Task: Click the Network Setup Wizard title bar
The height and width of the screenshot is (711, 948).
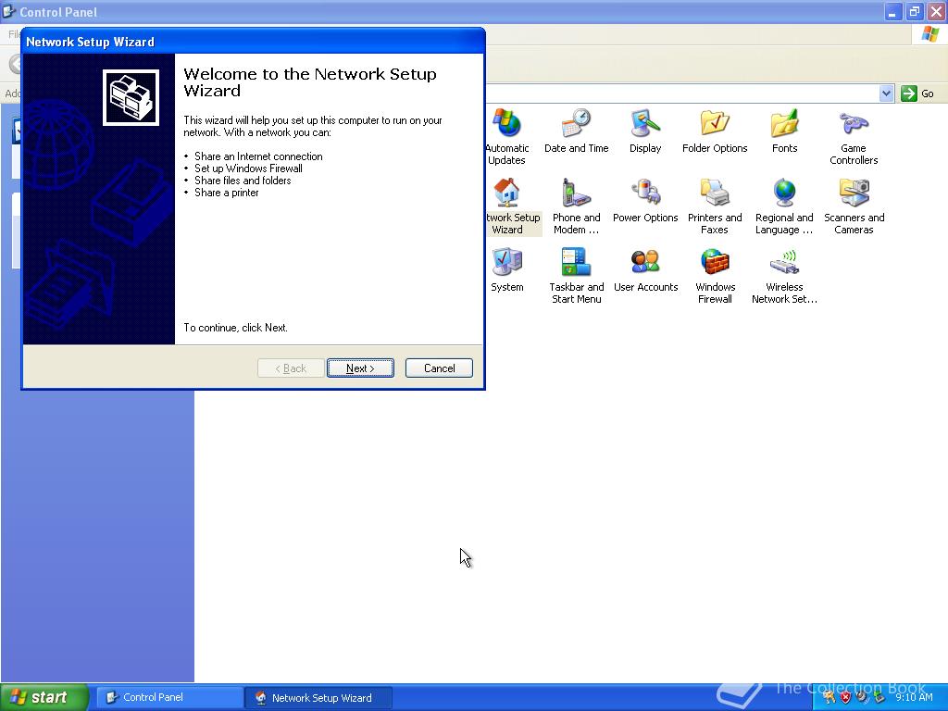Action: point(253,42)
